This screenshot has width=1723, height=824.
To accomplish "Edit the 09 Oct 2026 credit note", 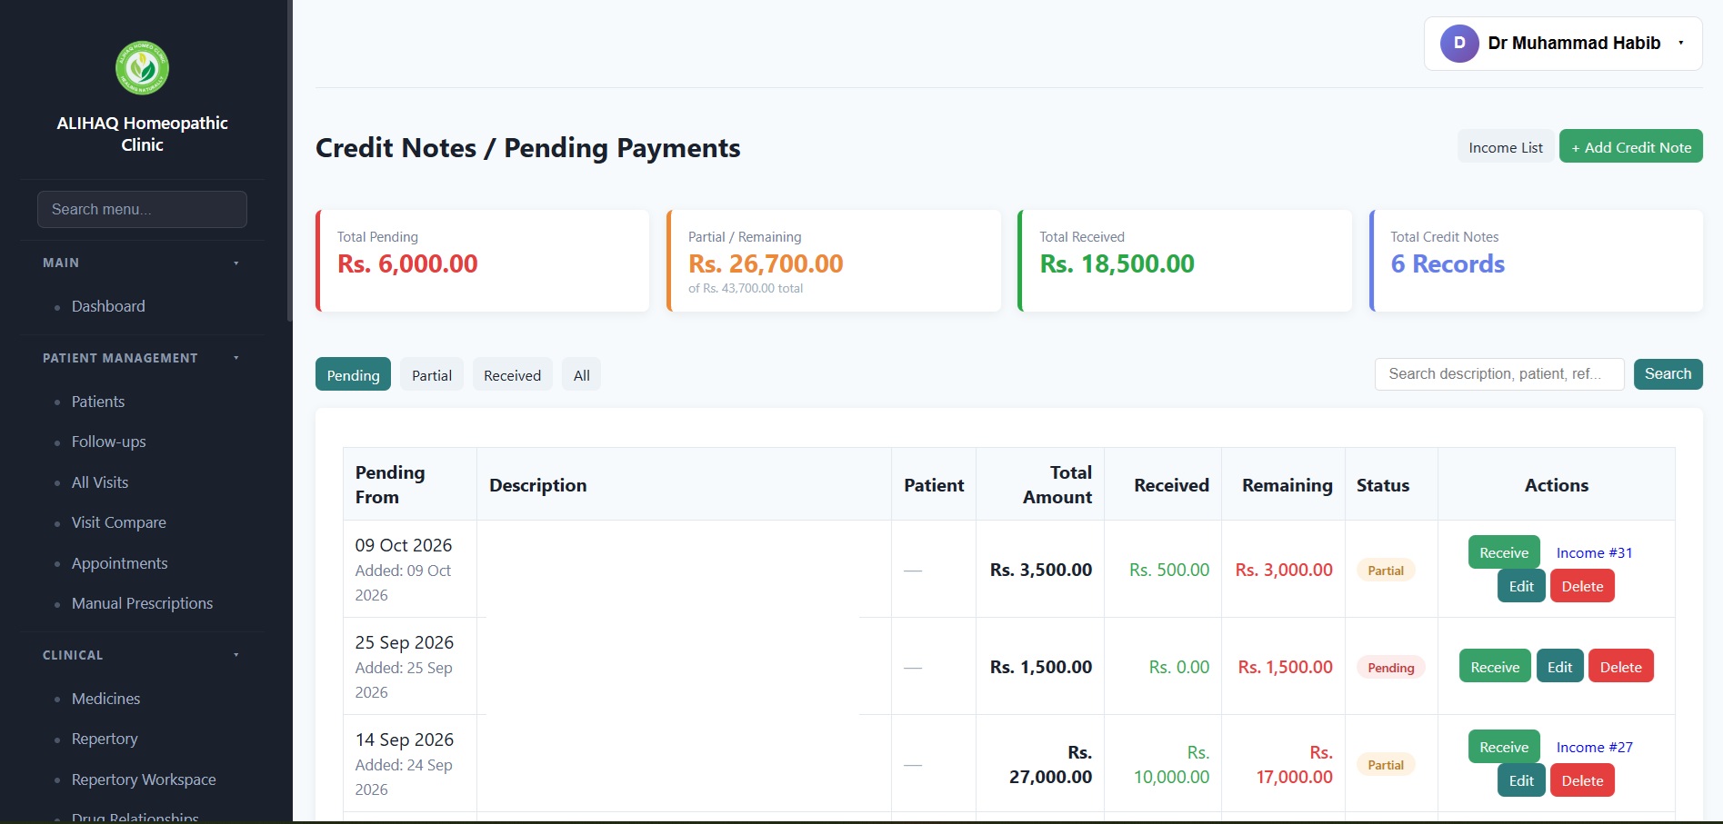I will point(1521,586).
